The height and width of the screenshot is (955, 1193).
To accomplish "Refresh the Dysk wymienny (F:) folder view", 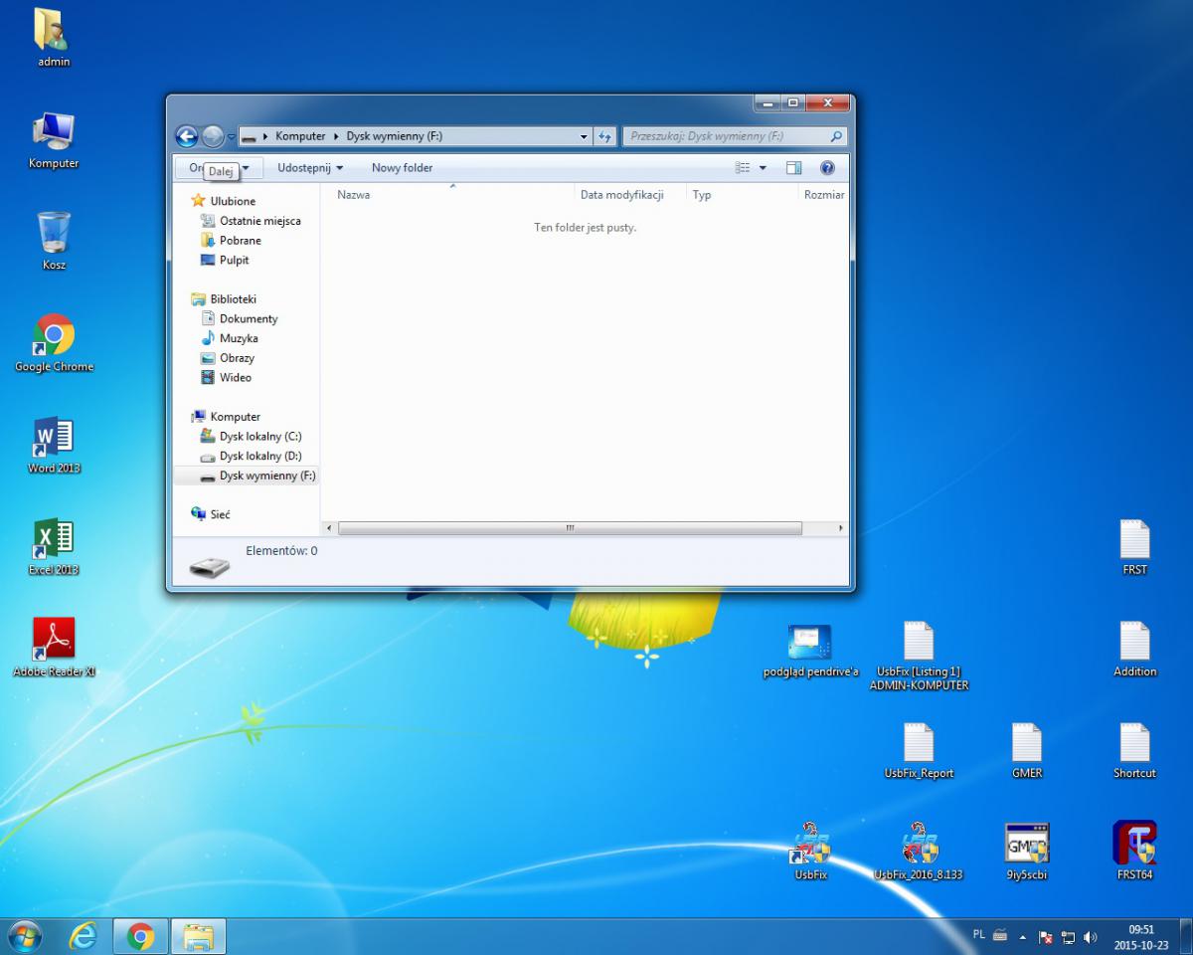I will [605, 136].
